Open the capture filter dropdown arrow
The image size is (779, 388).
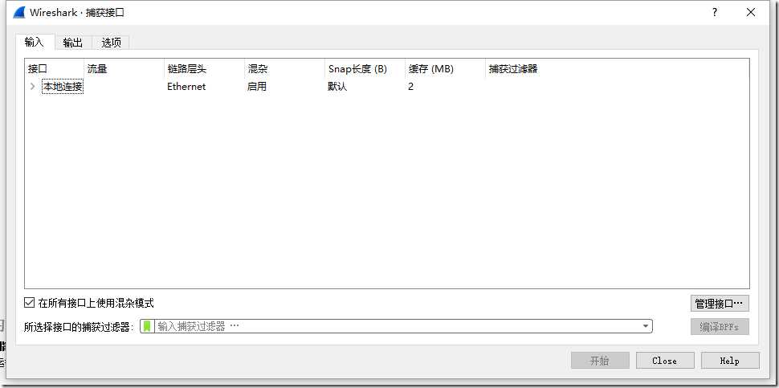pyautogui.click(x=645, y=326)
